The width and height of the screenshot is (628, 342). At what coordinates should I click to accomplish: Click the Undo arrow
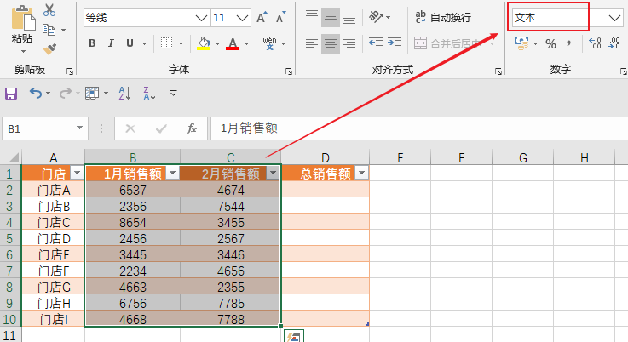tap(36, 94)
